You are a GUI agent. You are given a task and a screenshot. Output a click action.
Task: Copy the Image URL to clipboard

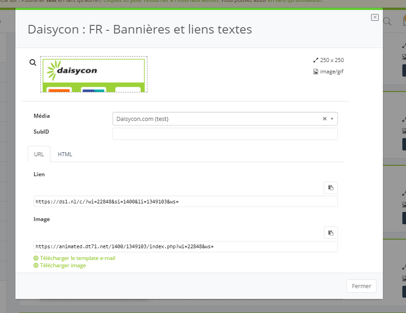[331, 233]
